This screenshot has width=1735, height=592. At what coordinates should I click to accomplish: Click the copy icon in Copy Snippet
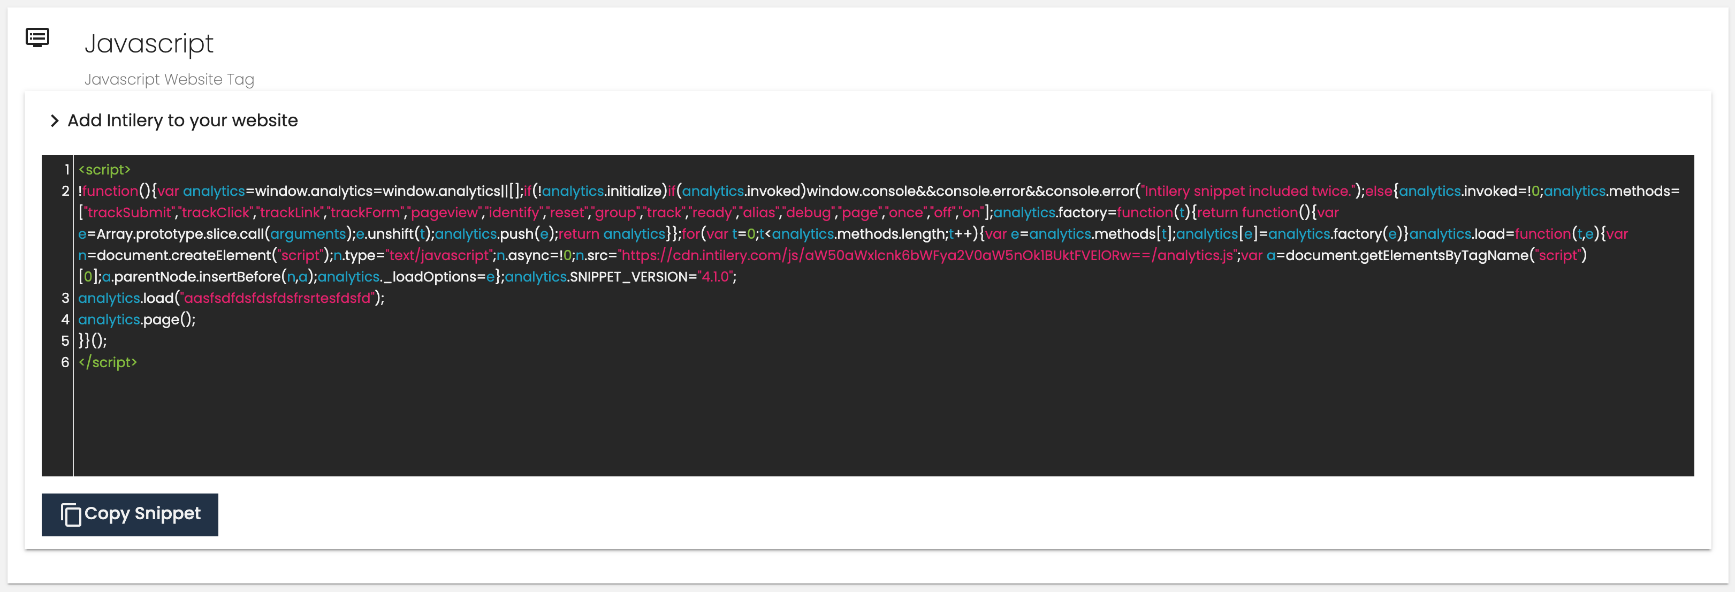(71, 514)
